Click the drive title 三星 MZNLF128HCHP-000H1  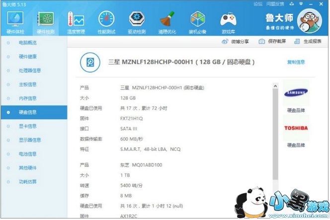point(151,62)
